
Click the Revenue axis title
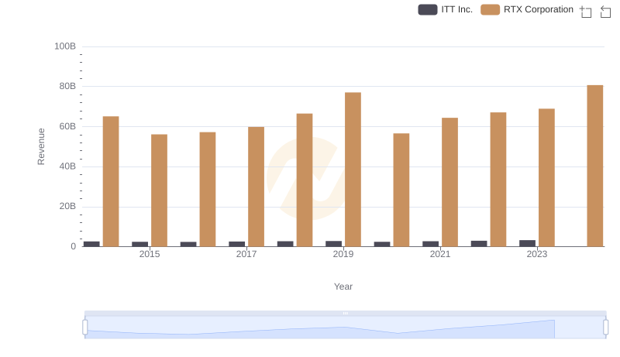(x=41, y=146)
